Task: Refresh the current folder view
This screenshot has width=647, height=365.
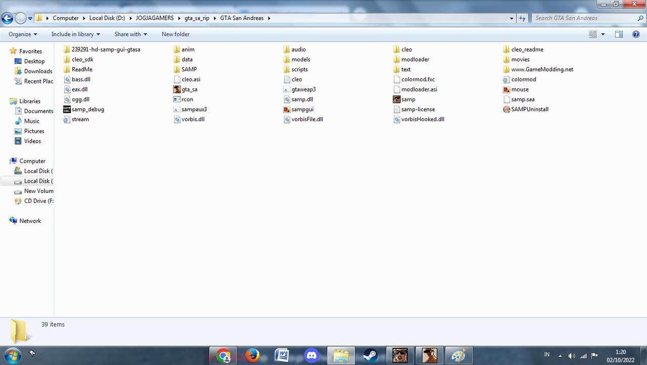Action: 523,18
